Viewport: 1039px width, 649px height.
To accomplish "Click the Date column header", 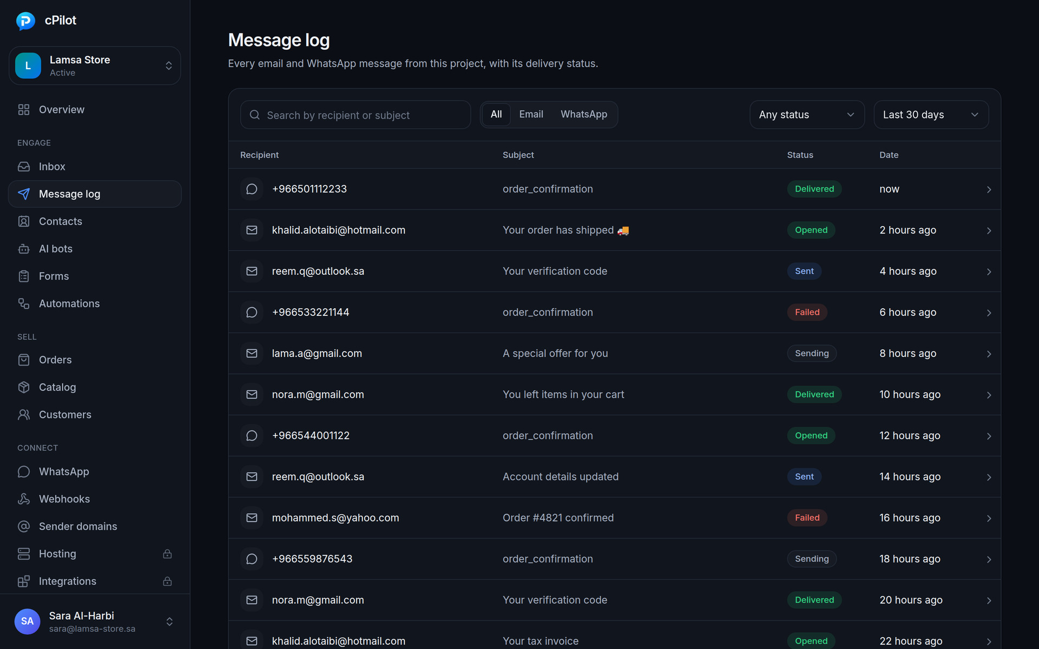I will (x=889, y=155).
